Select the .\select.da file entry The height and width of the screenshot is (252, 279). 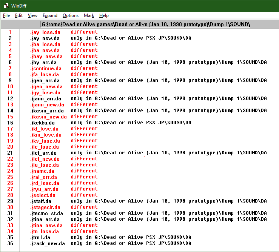pyautogui.click(x=43, y=195)
